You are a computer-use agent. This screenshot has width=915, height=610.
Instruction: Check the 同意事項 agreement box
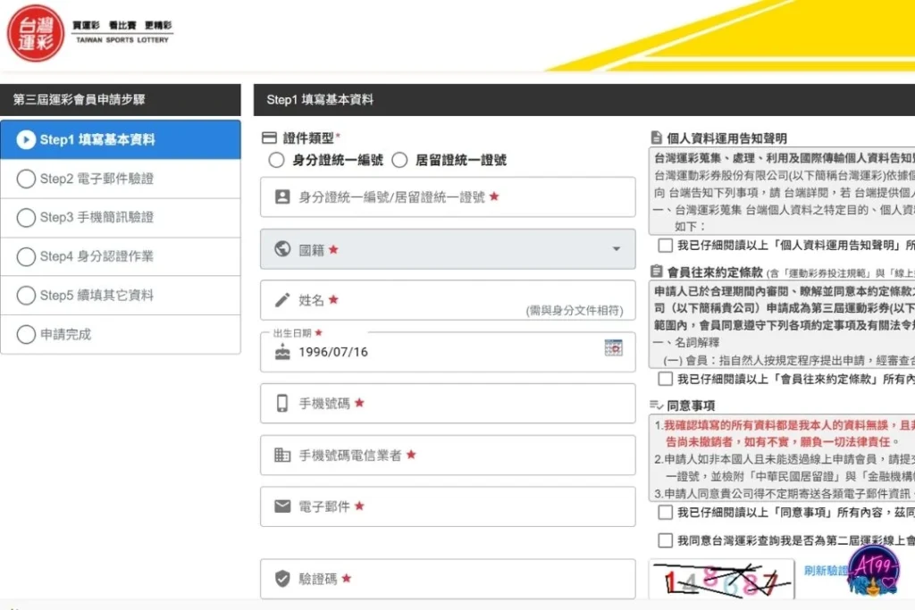(665, 512)
